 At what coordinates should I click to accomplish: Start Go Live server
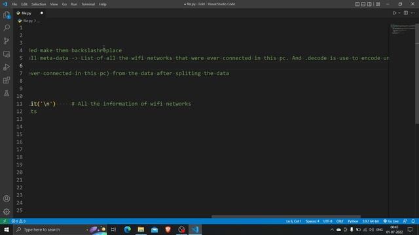click(391, 221)
